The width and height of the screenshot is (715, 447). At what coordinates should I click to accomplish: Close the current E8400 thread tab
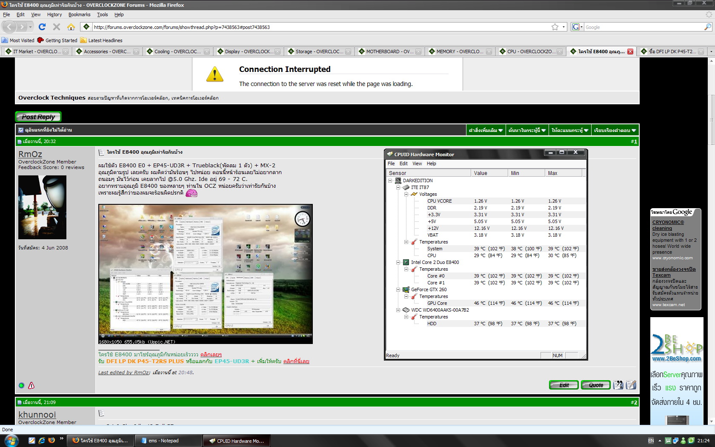[x=630, y=52]
